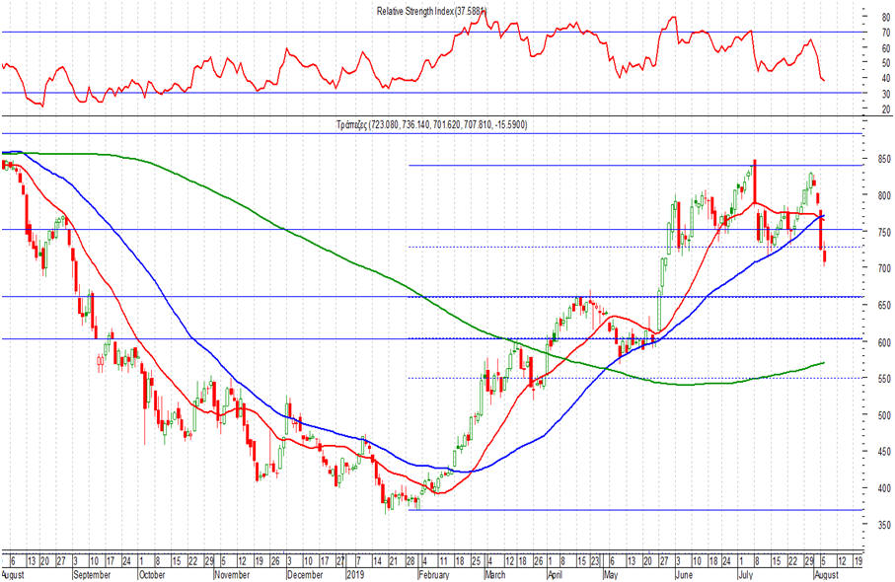Click the 750 price axis value
The image size is (895, 582).
point(884,232)
